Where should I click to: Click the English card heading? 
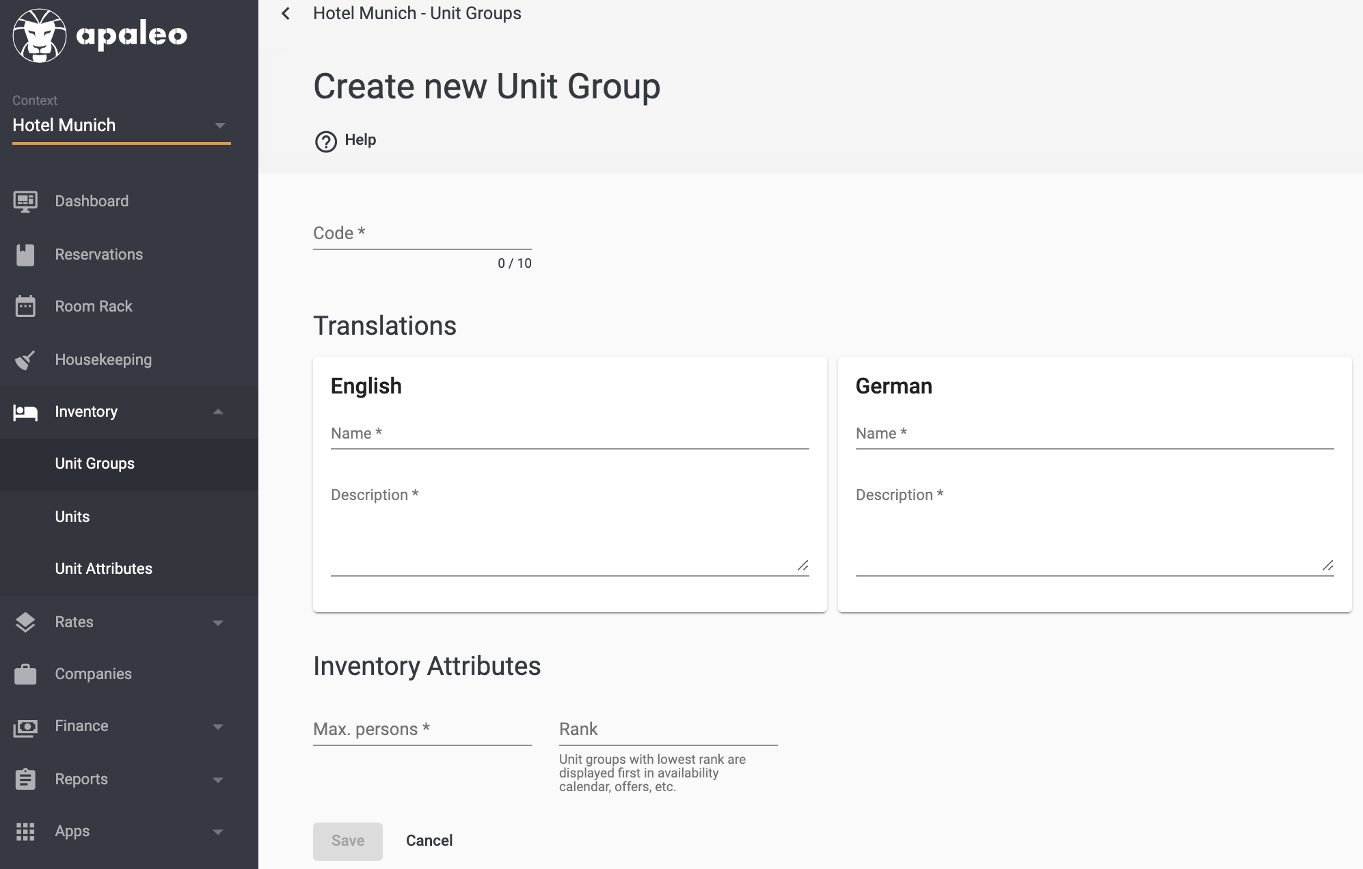point(366,386)
